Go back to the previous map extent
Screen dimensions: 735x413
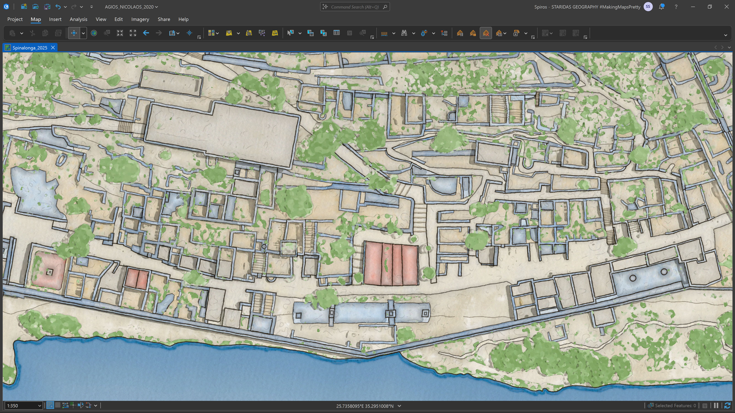(146, 33)
